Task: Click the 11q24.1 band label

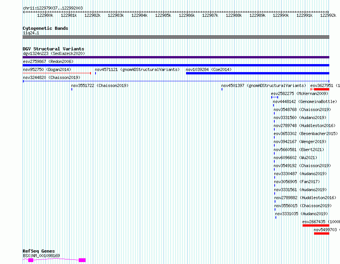Action: pos(31,33)
